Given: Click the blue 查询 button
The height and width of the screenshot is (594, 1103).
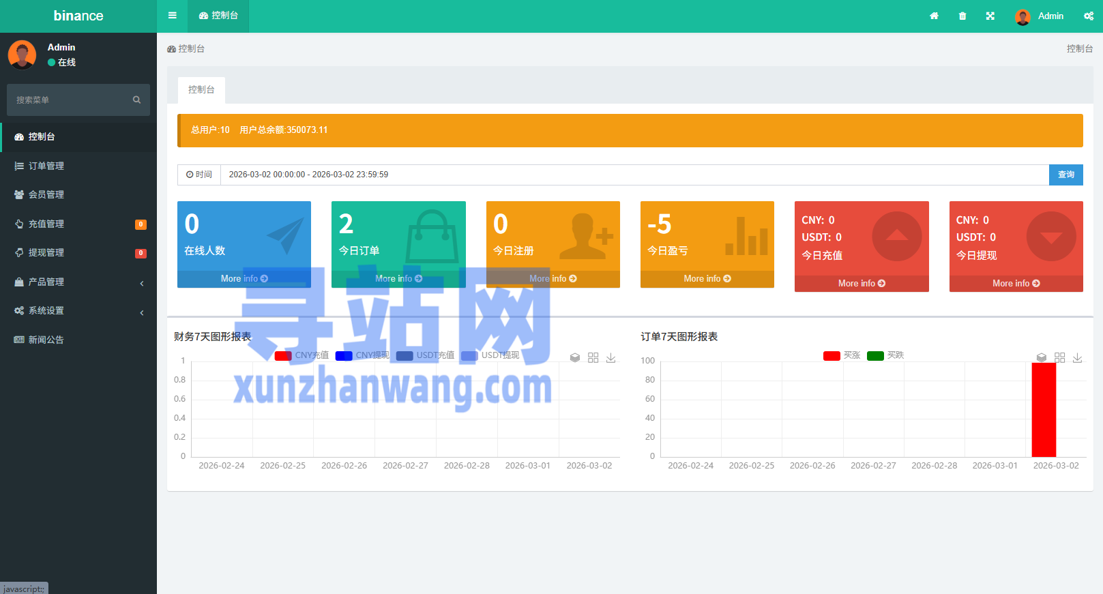Looking at the screenshot, I should pyautogui.click(x=1065, y=175).
